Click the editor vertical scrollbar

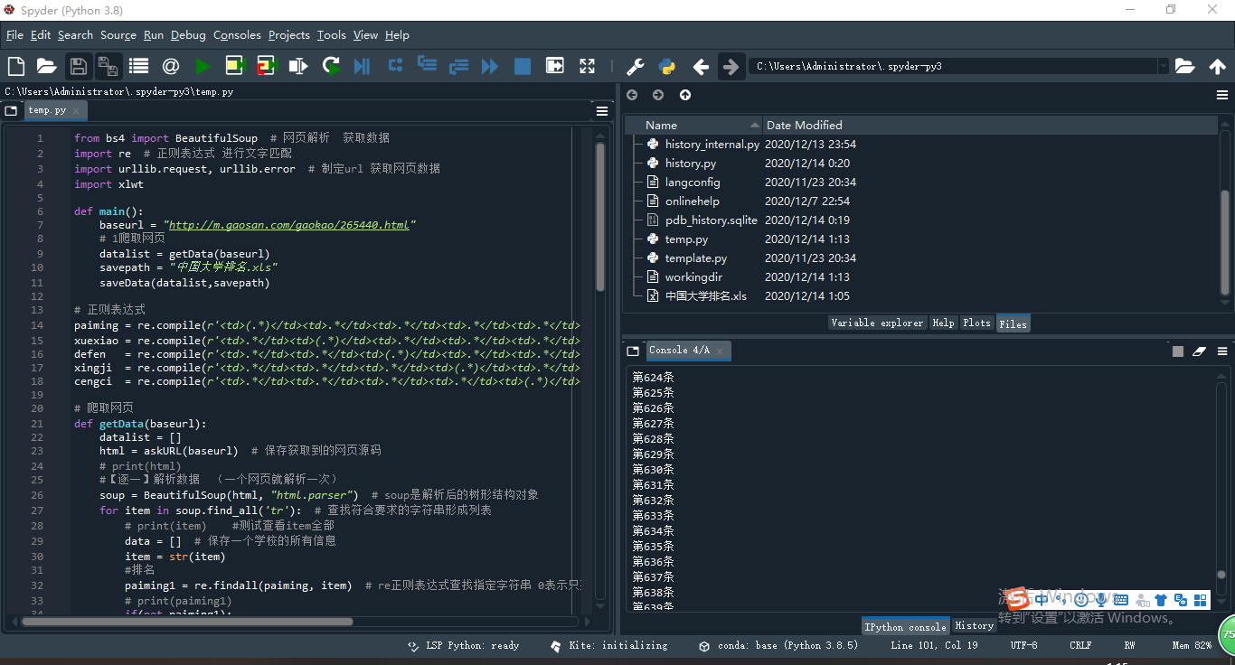point(600,217)
